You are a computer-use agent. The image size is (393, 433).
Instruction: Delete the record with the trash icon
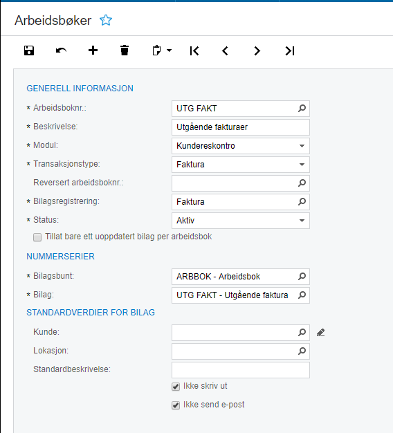(x=125, y=50)
